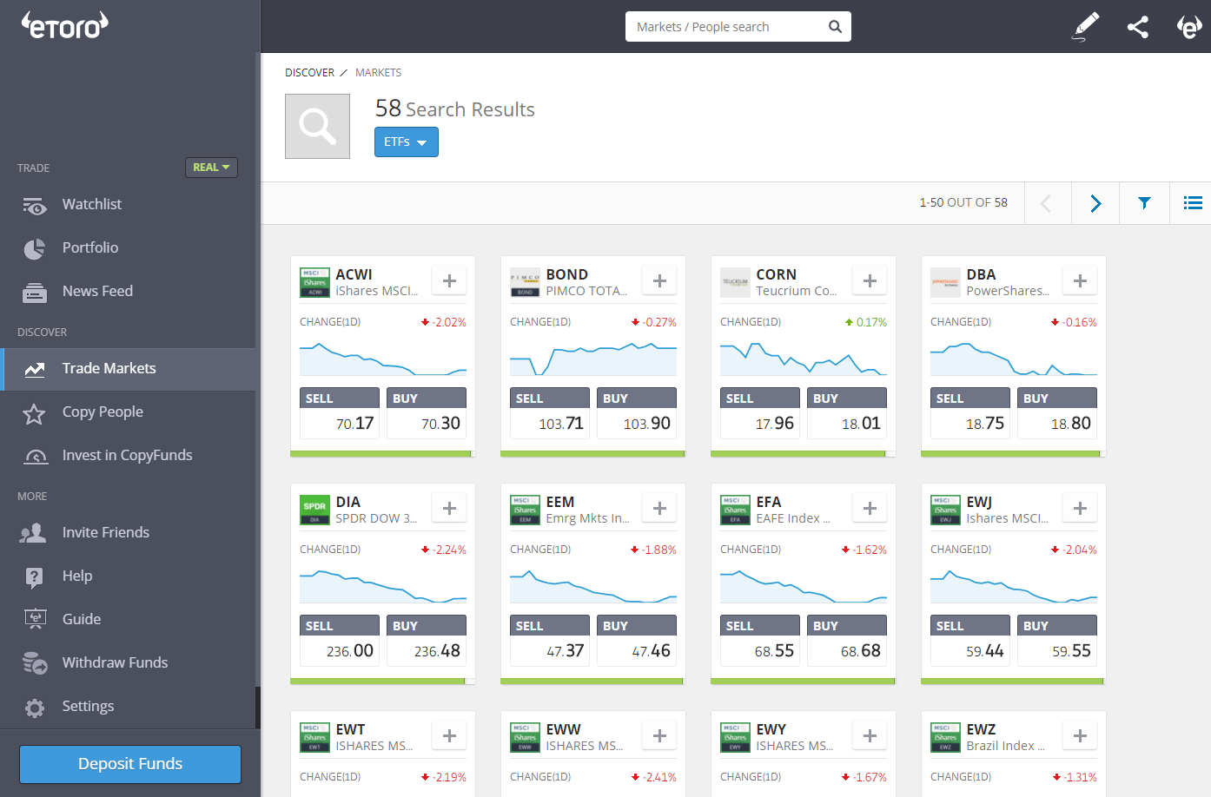Click the MARKETS breadcrumb link
The image size is (1211, 797).
[x=378, y=73]
